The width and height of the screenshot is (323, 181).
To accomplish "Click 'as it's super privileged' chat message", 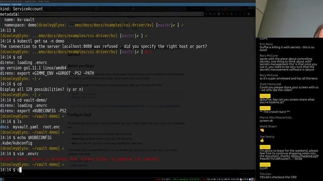I will [x=288, y=78].
